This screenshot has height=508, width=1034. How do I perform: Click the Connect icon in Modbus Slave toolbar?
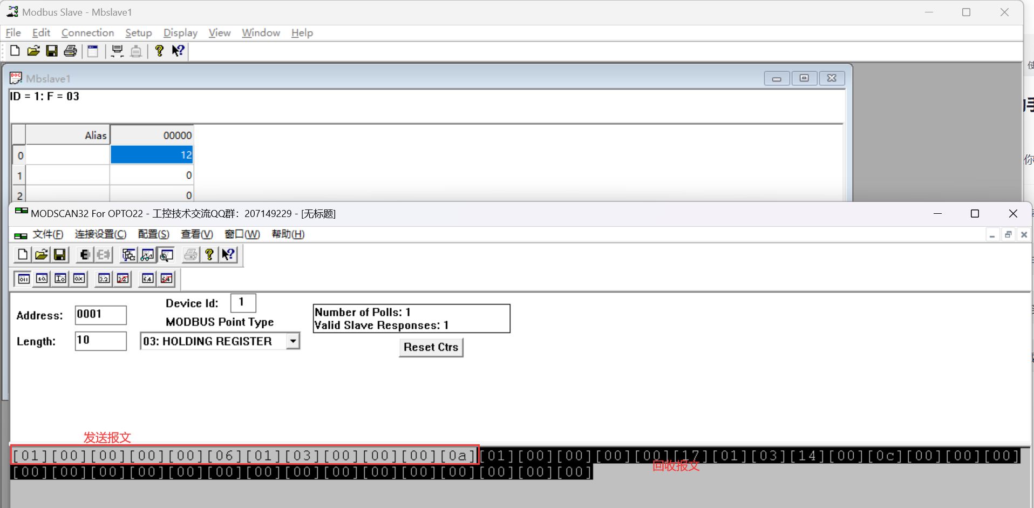(117, 51)
